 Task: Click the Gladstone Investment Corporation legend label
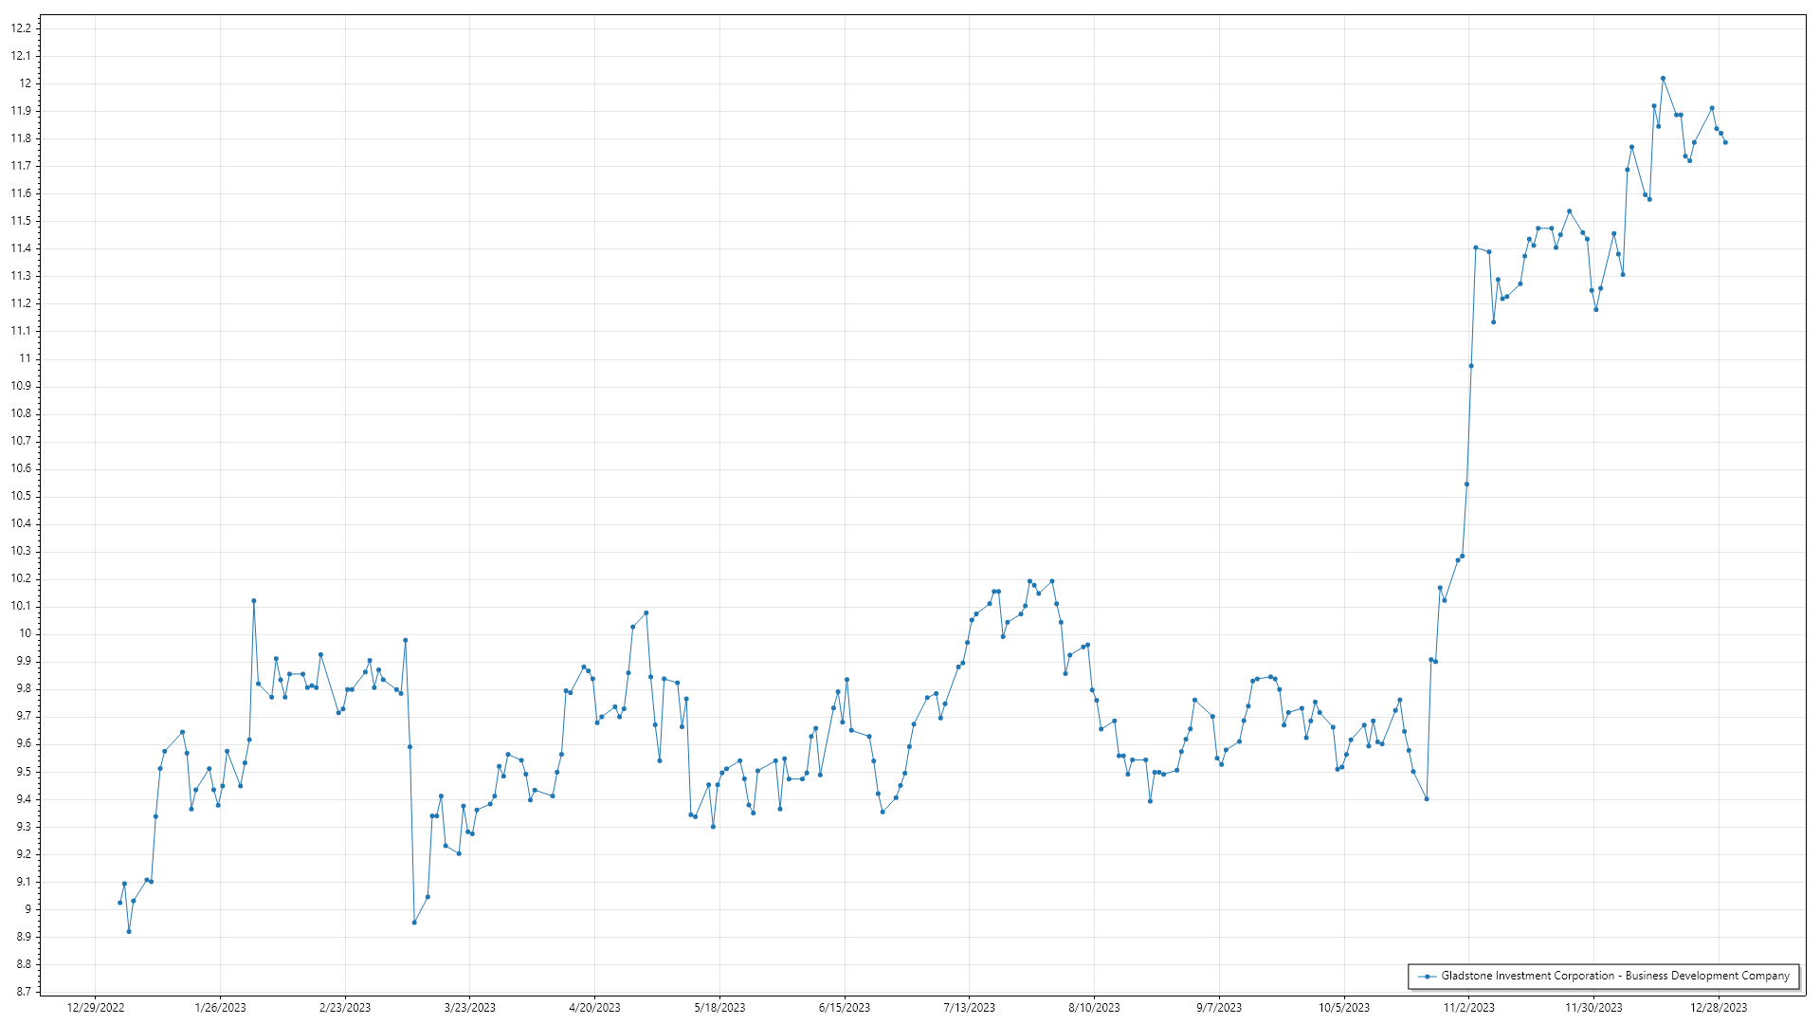click(1615, 976)
